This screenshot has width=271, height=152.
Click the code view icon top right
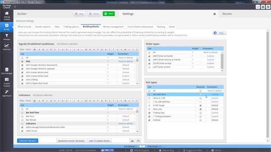[x=258, y=7]
